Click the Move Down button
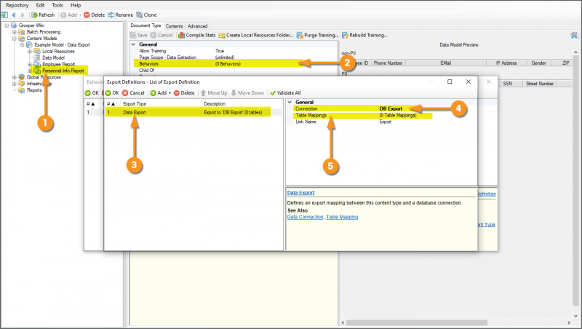The height and width of the screenshot is (329, 582). [247, 93]
